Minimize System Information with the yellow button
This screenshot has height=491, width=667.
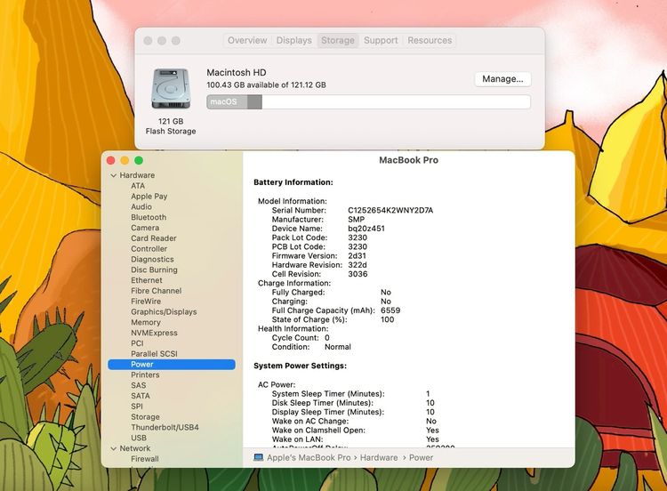point(125,160)
